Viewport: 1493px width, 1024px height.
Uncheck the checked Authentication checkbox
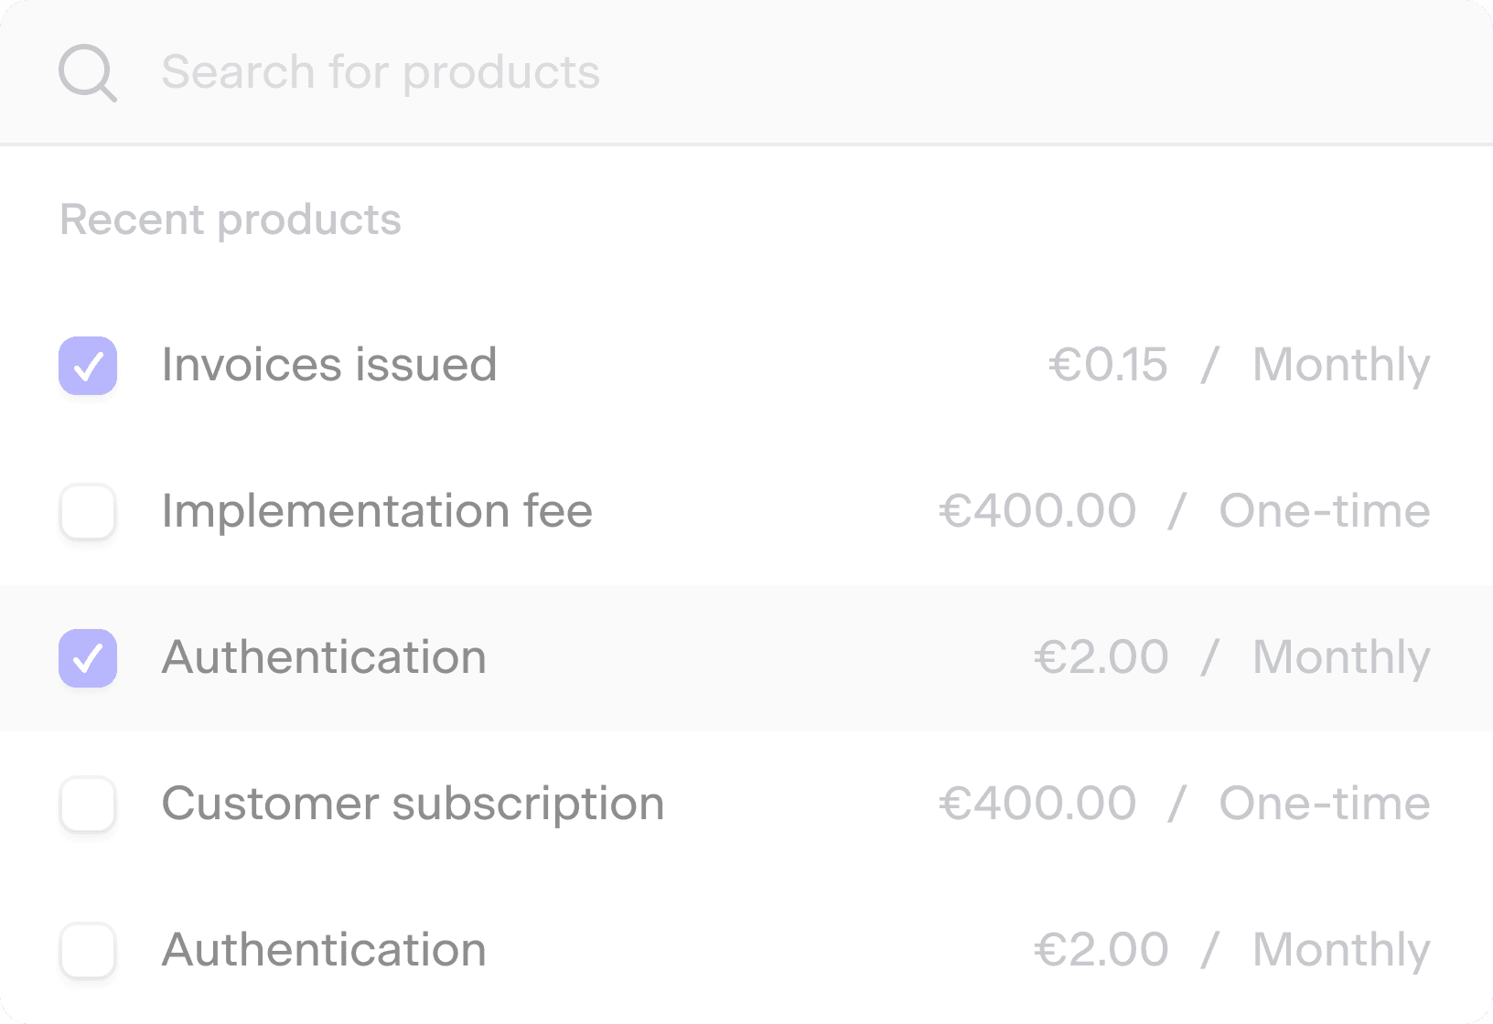pyautogui.click(x=88, y=658)
